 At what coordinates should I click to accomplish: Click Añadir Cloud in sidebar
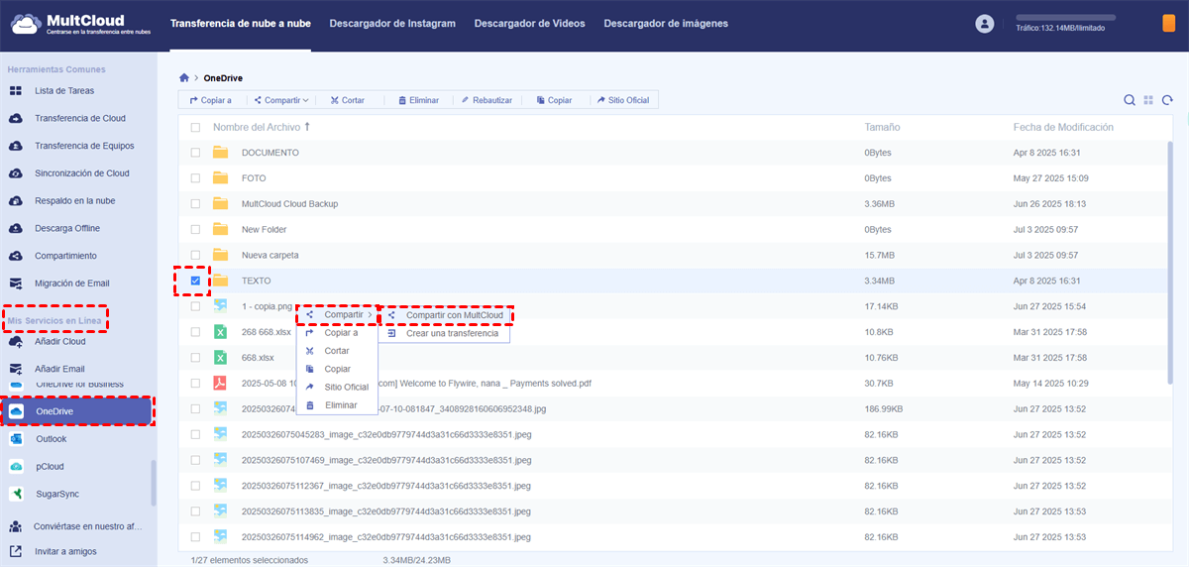pyautogui.click(x=59, y=342)
